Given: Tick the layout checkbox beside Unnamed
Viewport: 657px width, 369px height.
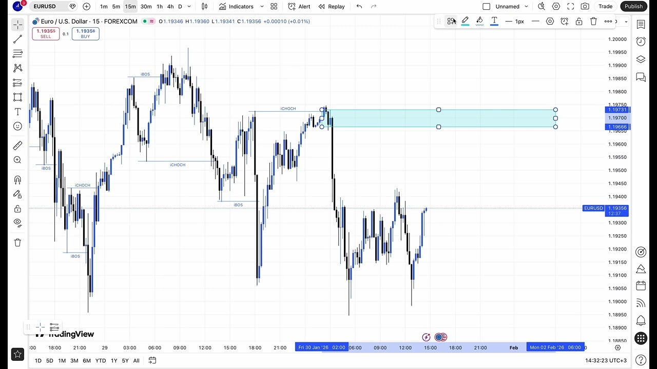Looking at the screenshot, I should coord(487,6).
